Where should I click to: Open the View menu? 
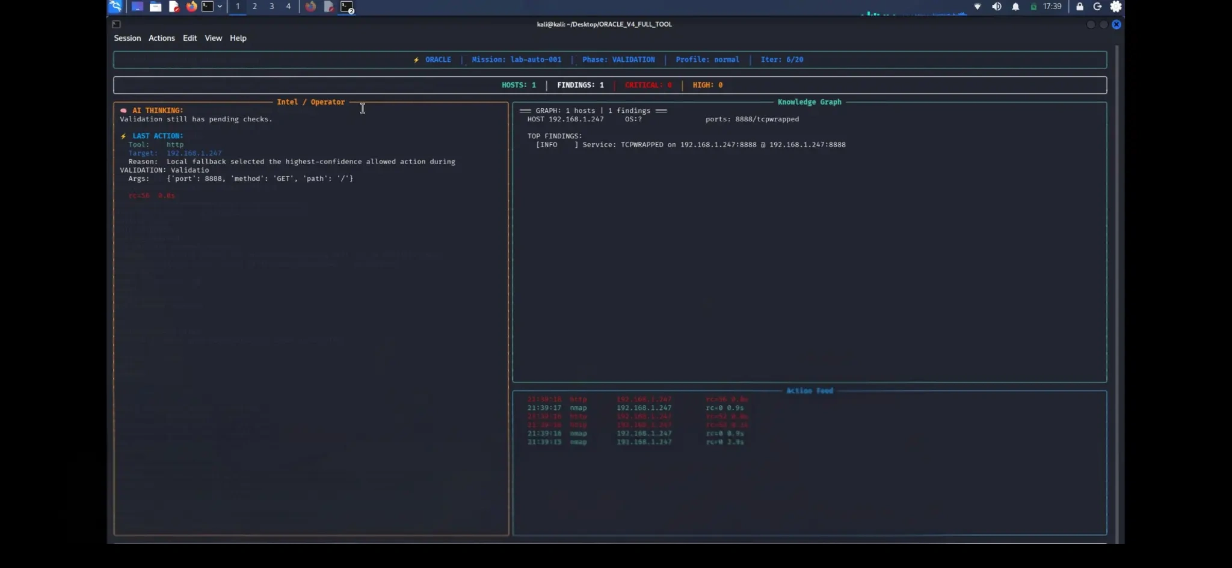pos(214,38)
